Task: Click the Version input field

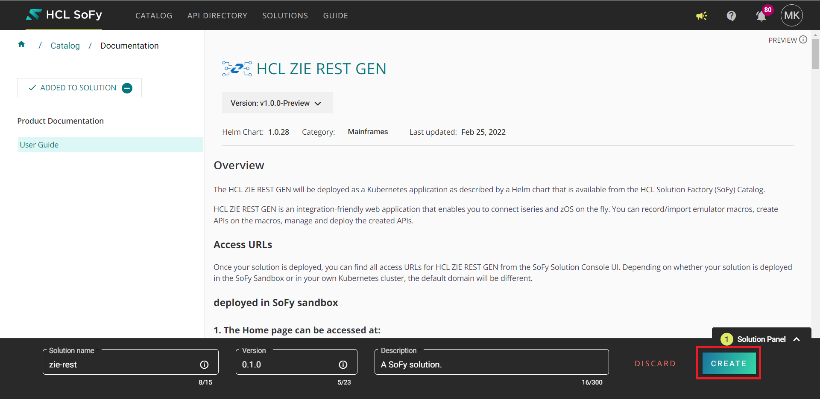Action: pyautogui.click(x=296, y=362)
